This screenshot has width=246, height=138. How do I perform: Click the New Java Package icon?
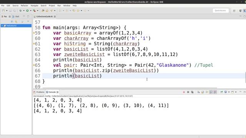(43, 11)
